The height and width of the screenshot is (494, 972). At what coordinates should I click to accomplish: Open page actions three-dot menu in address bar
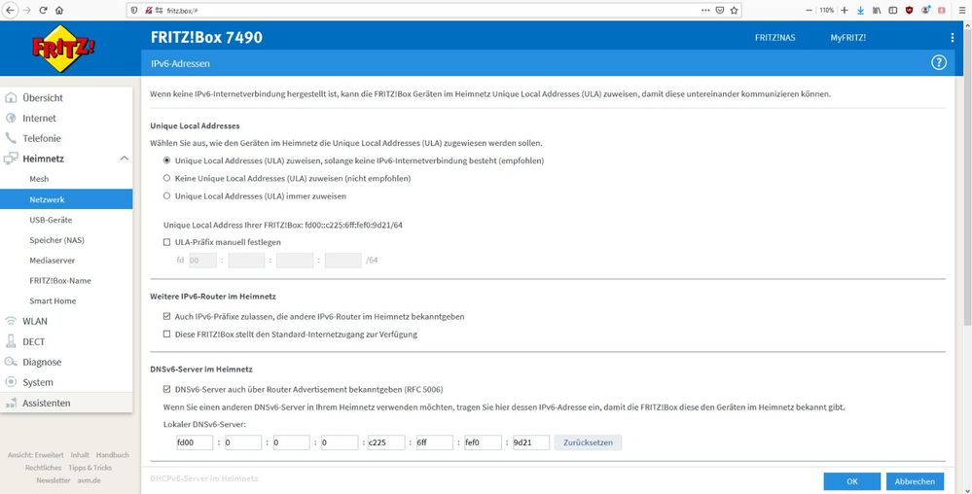click(x=705, y=11)
